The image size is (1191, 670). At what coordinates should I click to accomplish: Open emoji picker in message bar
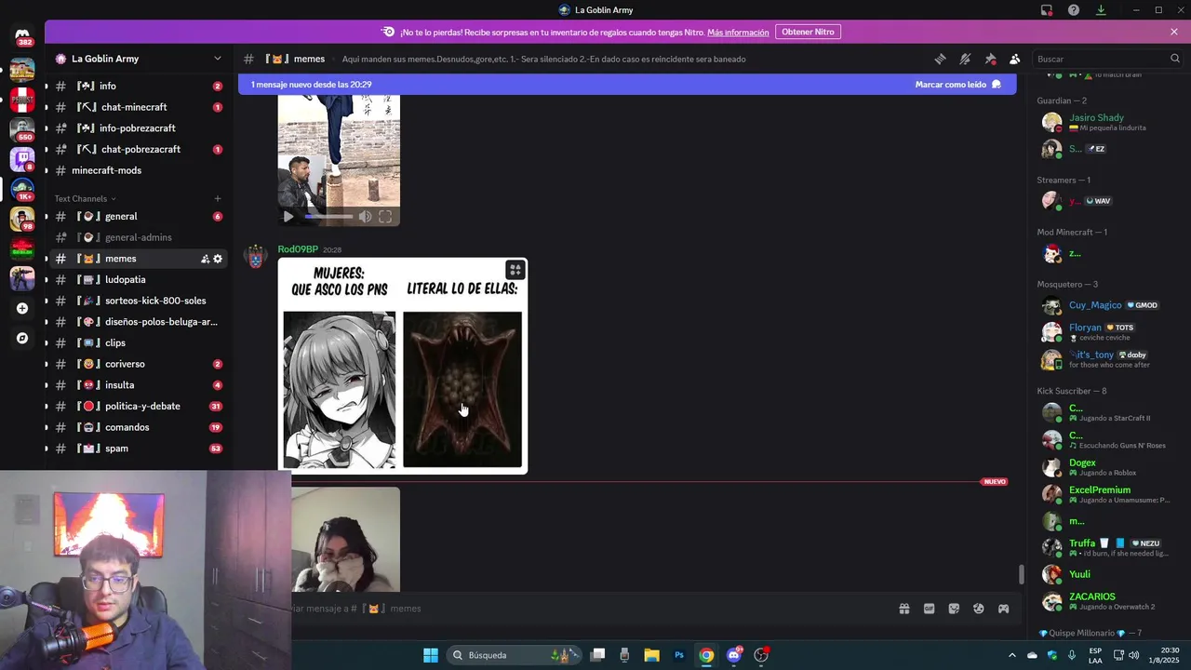point(979,609)
